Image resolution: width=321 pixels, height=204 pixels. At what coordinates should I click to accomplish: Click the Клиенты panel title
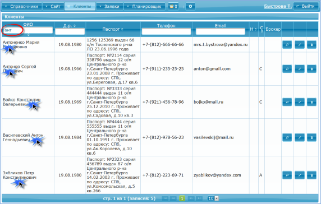pos(15,17)
